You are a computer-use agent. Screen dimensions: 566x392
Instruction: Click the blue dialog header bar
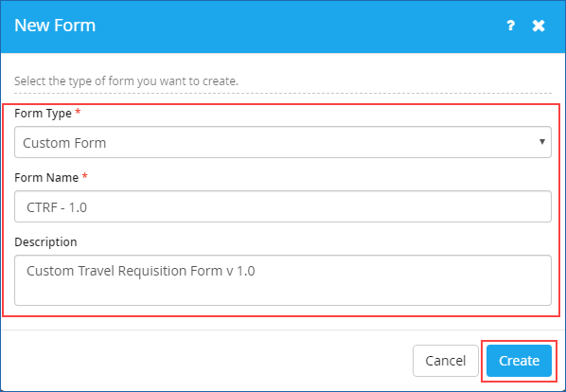[283, 27]
